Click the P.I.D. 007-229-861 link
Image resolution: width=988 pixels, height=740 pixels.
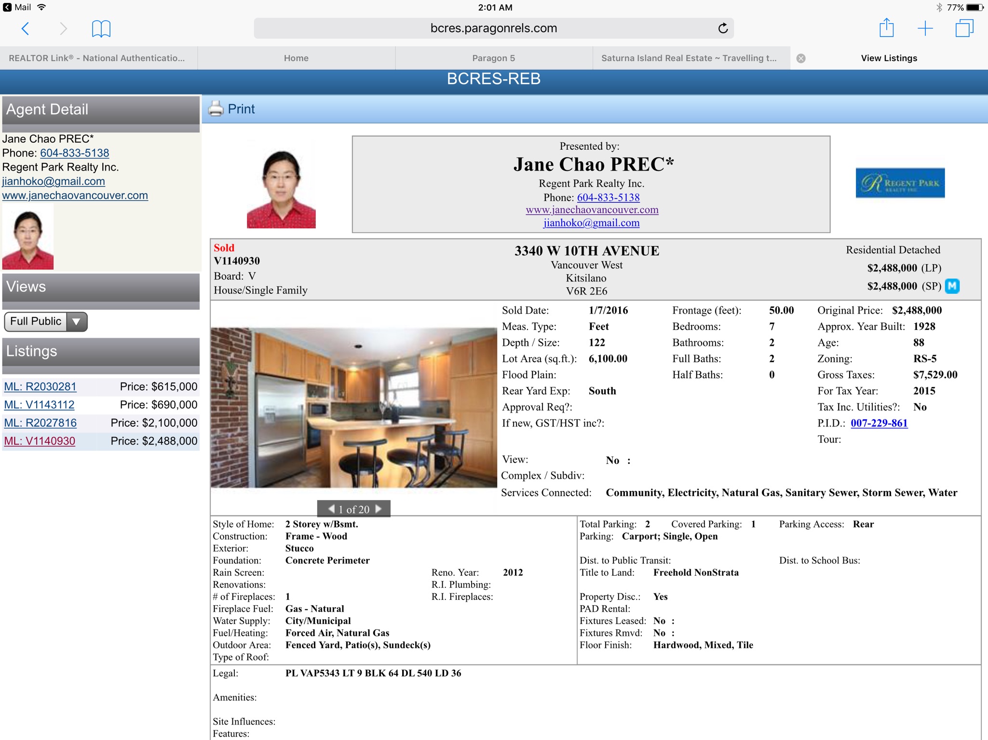879,423
